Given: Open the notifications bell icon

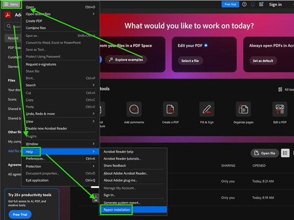Looking at the screenshot, I should click(253, 4).
